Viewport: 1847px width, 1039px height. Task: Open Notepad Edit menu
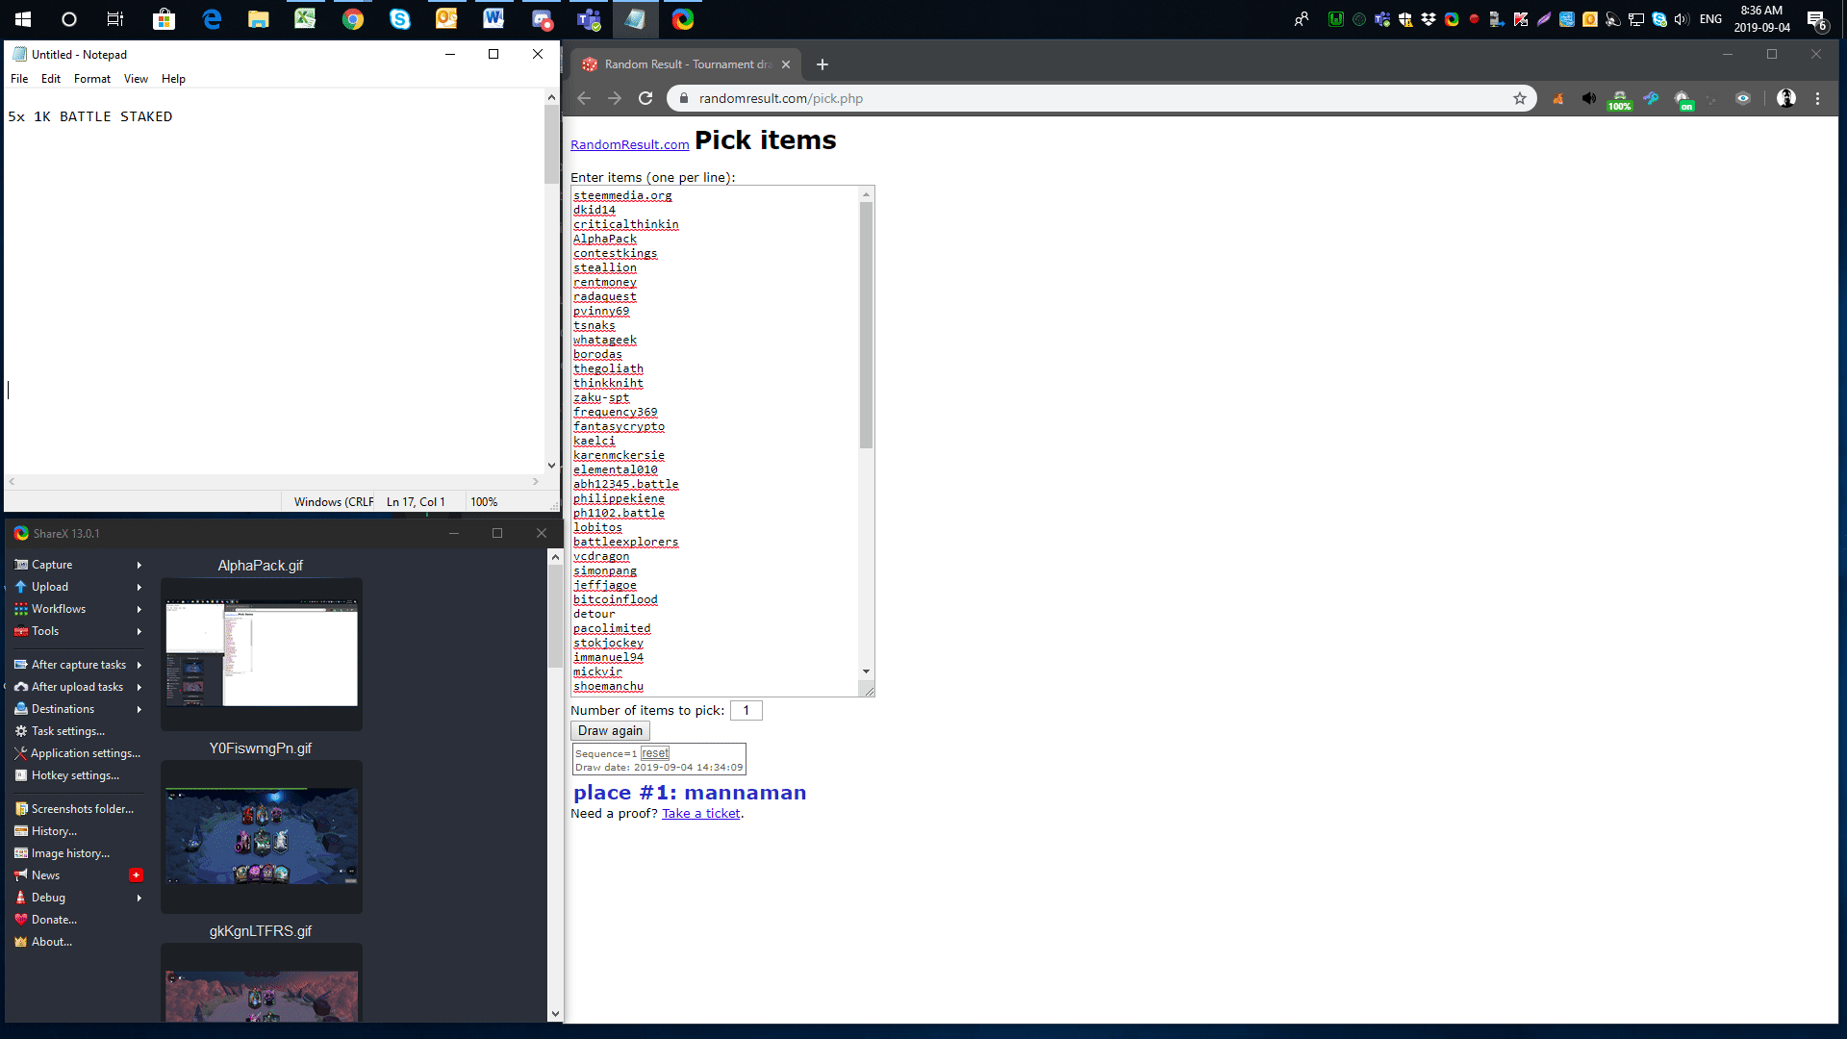51,79
